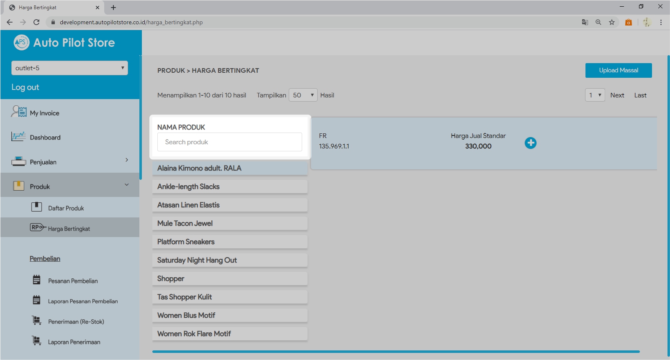670x360 pixels.
Task: Open the Tampilkan 50 results dropdown
Action: coord(303,95)
